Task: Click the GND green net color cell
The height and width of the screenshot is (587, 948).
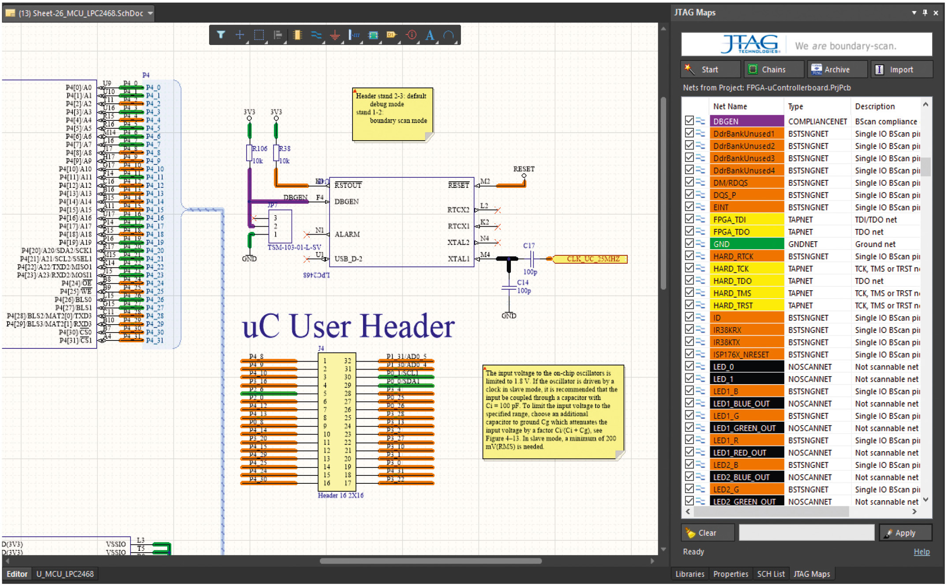Action: 746,244
